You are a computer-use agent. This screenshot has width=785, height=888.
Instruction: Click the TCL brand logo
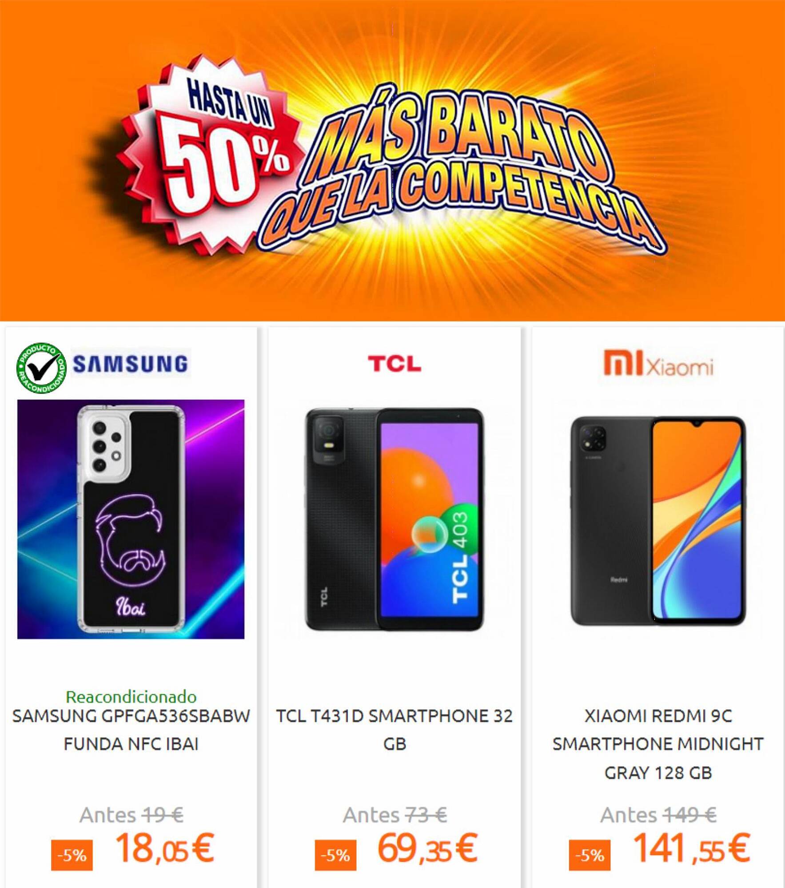pos(394,364)
